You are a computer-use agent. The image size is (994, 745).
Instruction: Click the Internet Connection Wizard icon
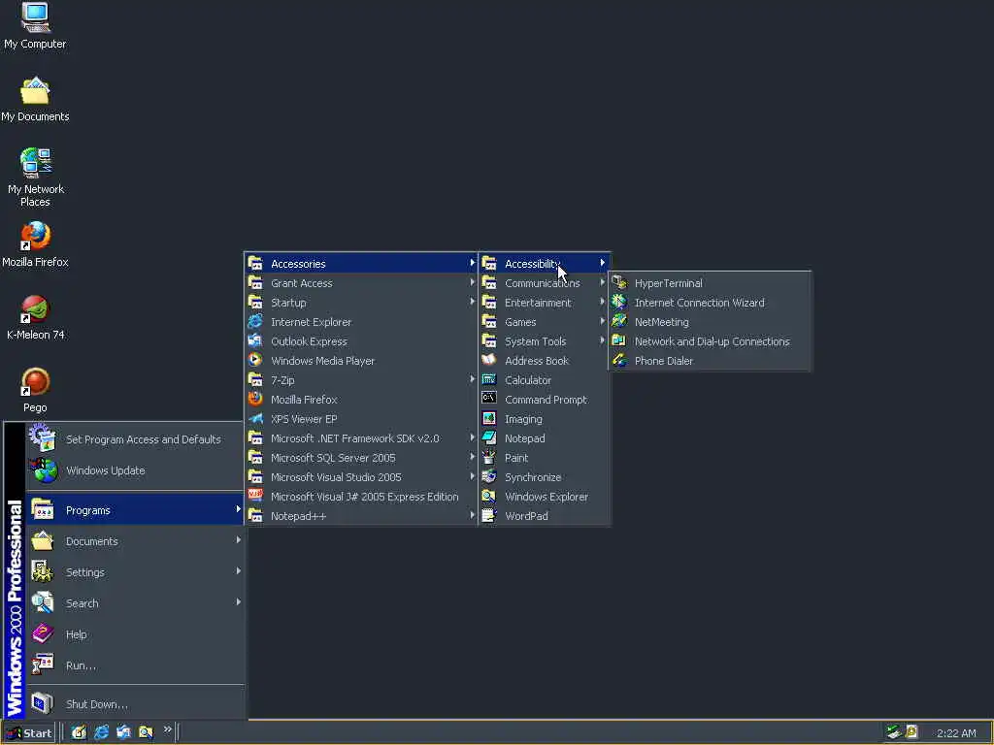coord(619,303)
